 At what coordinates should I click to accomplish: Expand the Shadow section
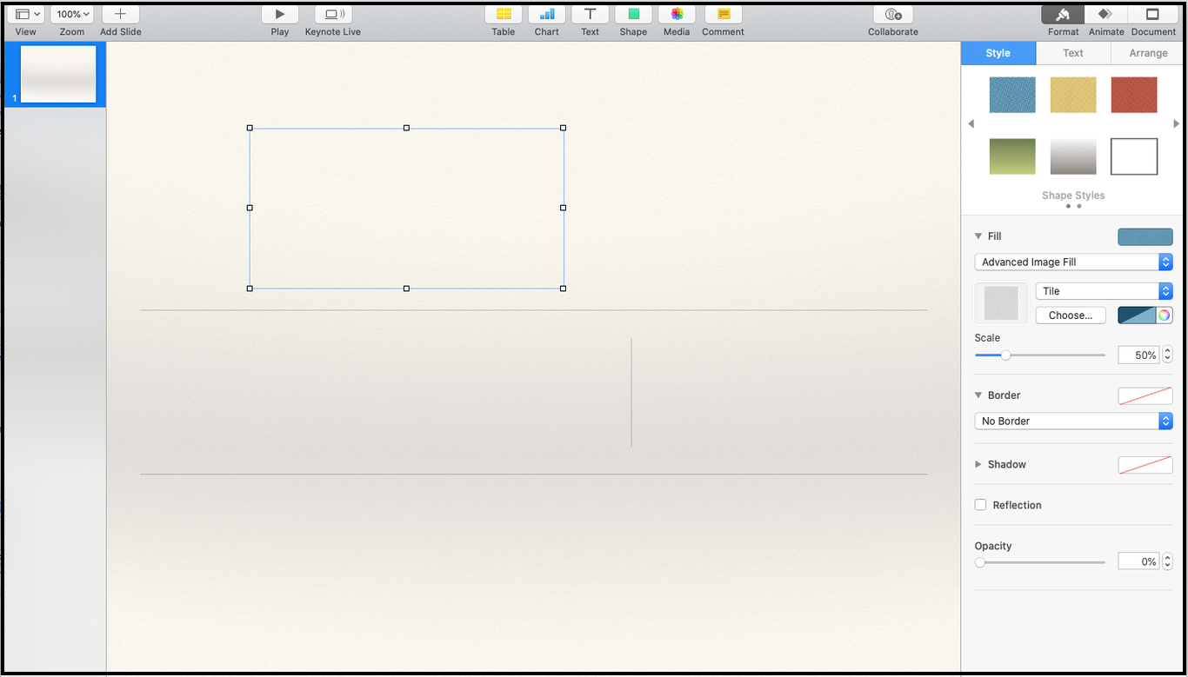(x=978, y=465)
